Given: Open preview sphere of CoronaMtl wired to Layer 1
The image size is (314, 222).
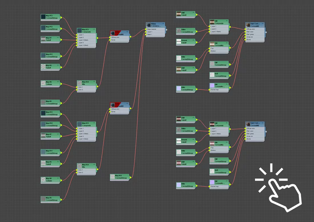Looking at the screenshot, I should (113, 105).
